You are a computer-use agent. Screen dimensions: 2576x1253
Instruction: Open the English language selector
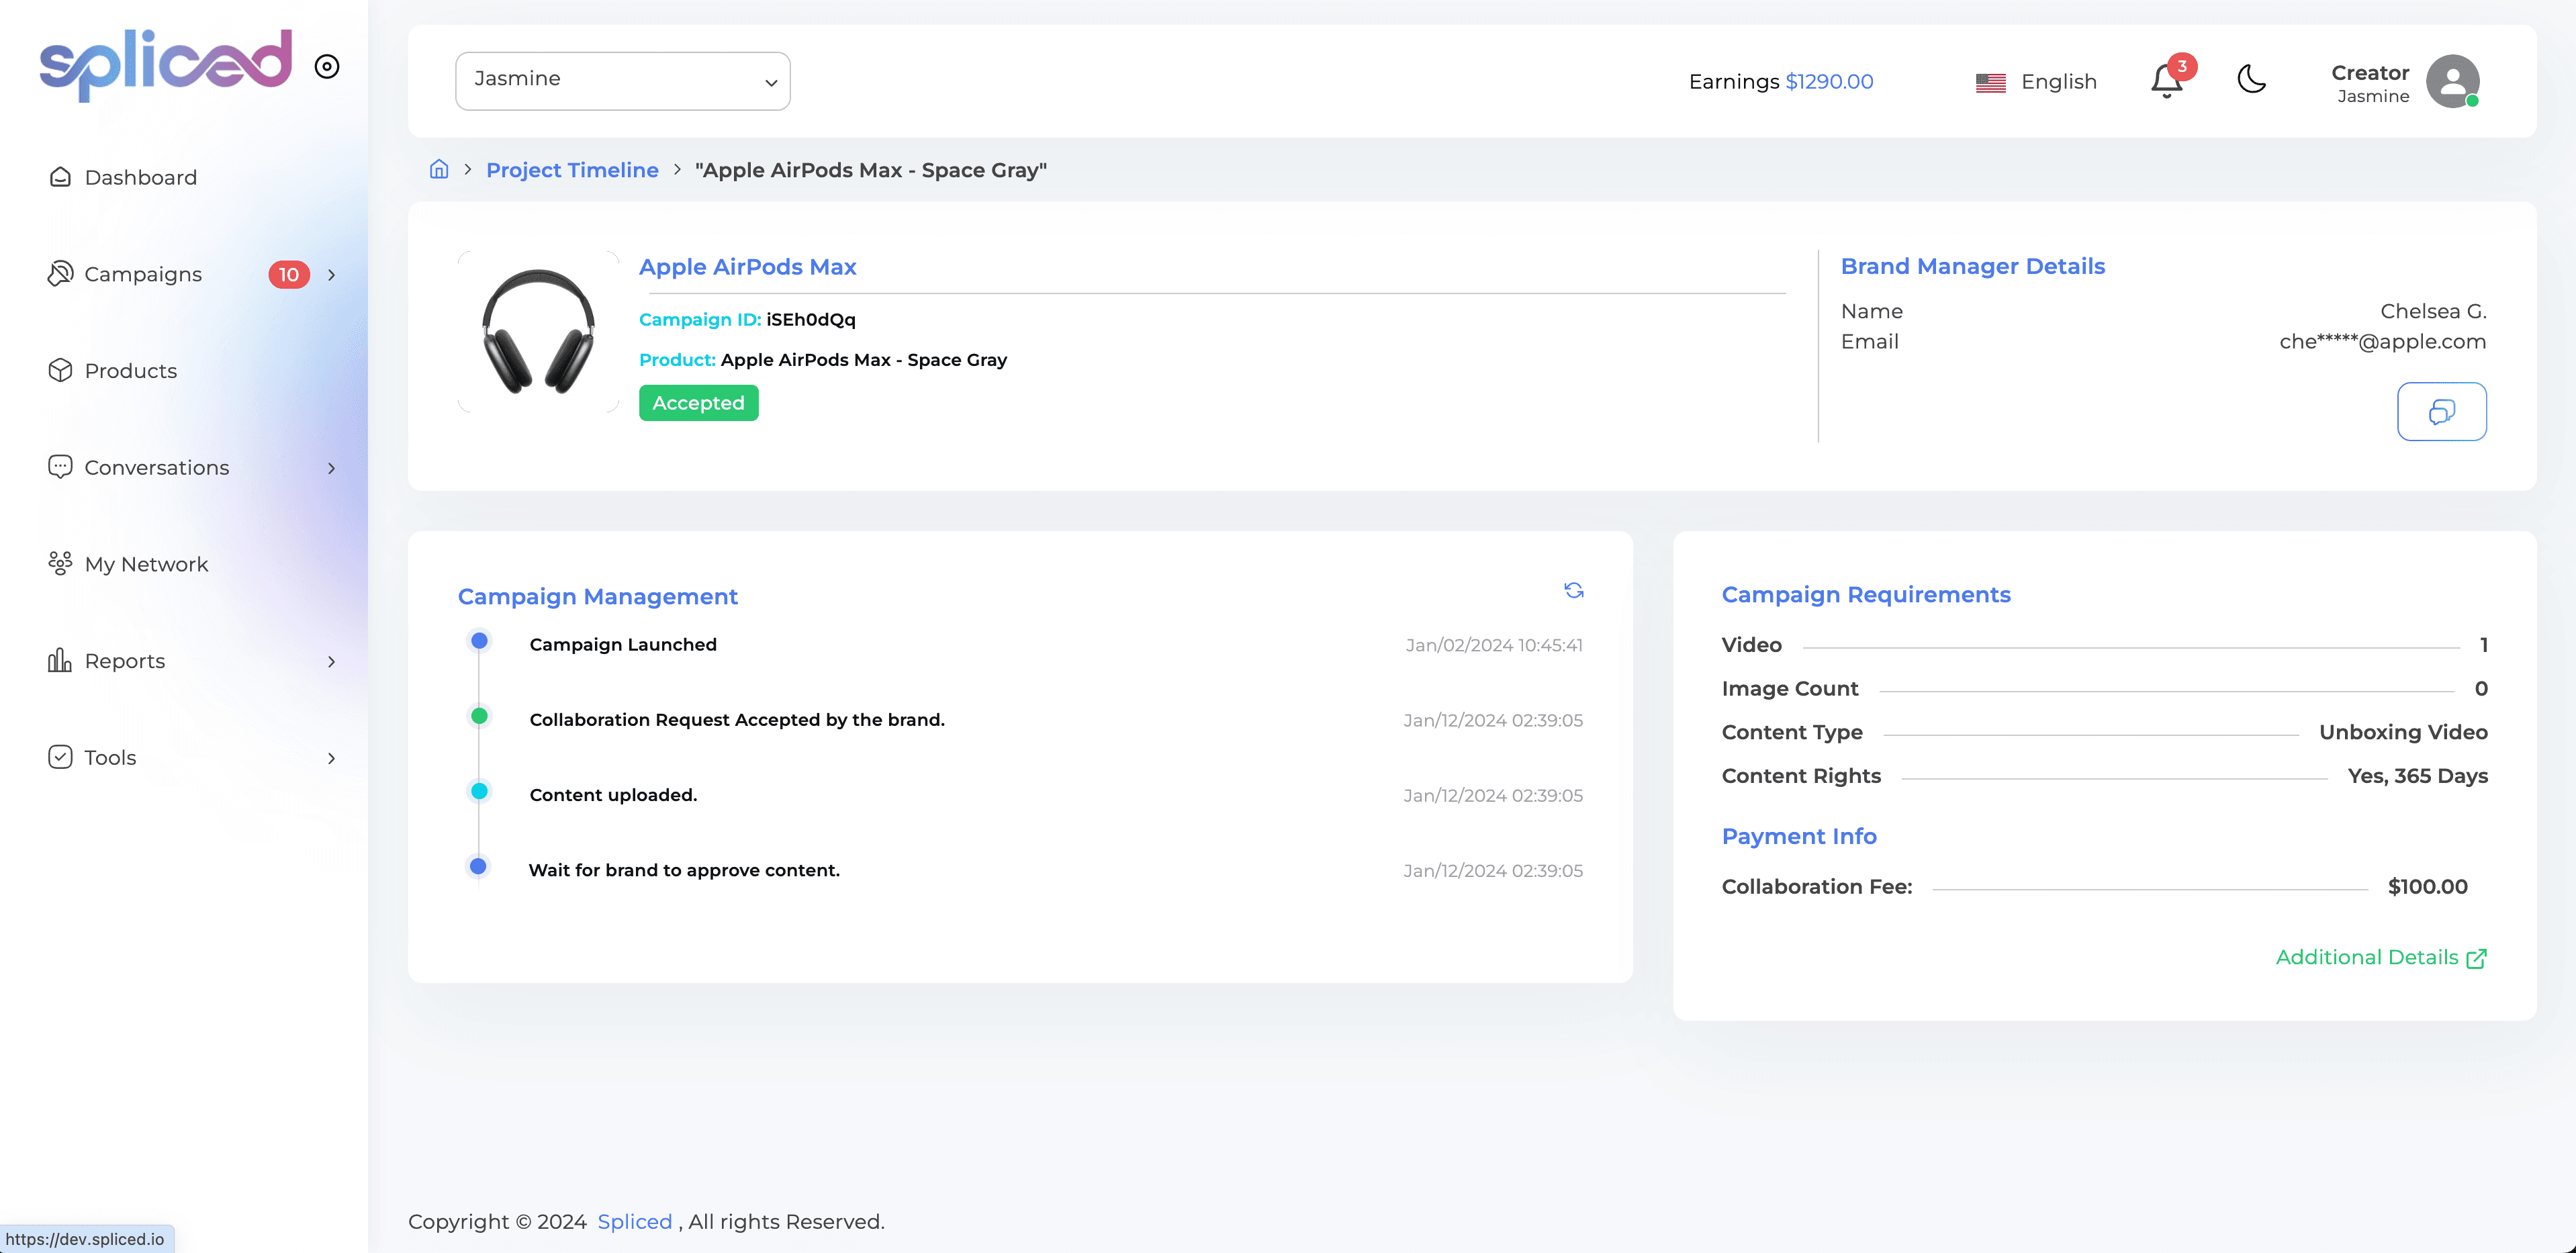2037,82
